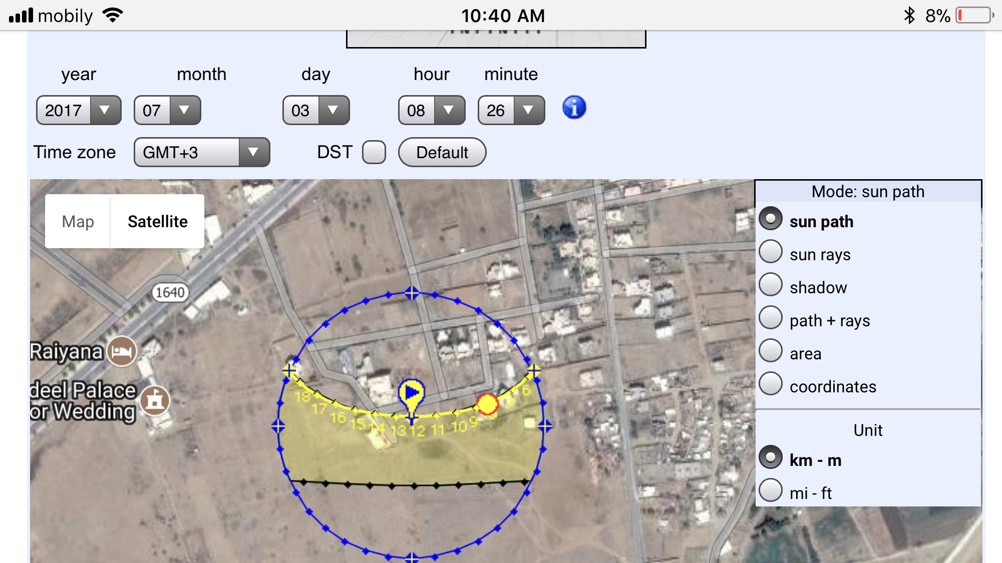The width and height of the screenshot is (1002, 563).
Task: Expand the hour 08 dropdown
Action: tap(431, 110)
